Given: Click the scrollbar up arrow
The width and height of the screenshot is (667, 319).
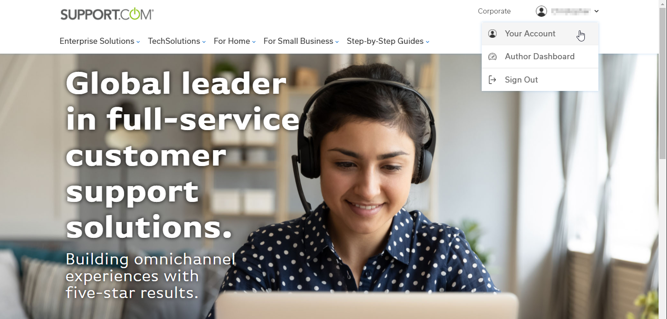Looking at the screenshot, I should [x=663, y=3].
